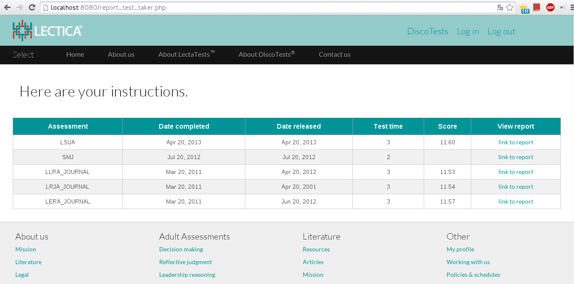Open the My profile footer link
The width and height of the screenshot is (574, 284).
460,249
